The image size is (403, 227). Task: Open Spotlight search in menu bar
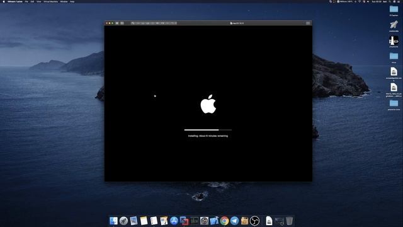[x=390, y=1]
